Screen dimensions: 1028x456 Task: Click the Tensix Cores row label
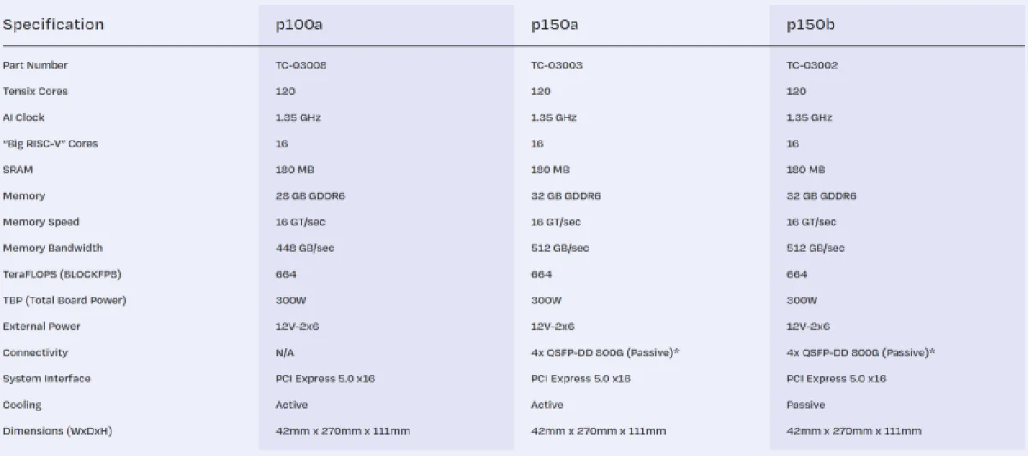[35, 92]
